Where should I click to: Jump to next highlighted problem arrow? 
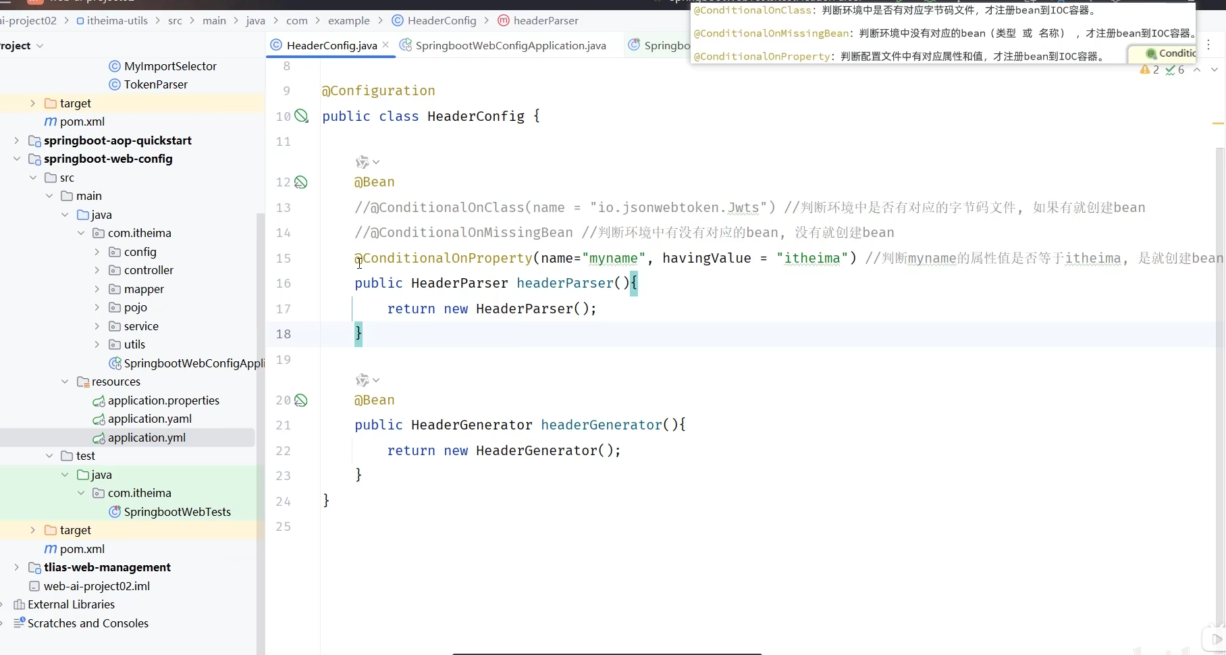click(1215, 70)
